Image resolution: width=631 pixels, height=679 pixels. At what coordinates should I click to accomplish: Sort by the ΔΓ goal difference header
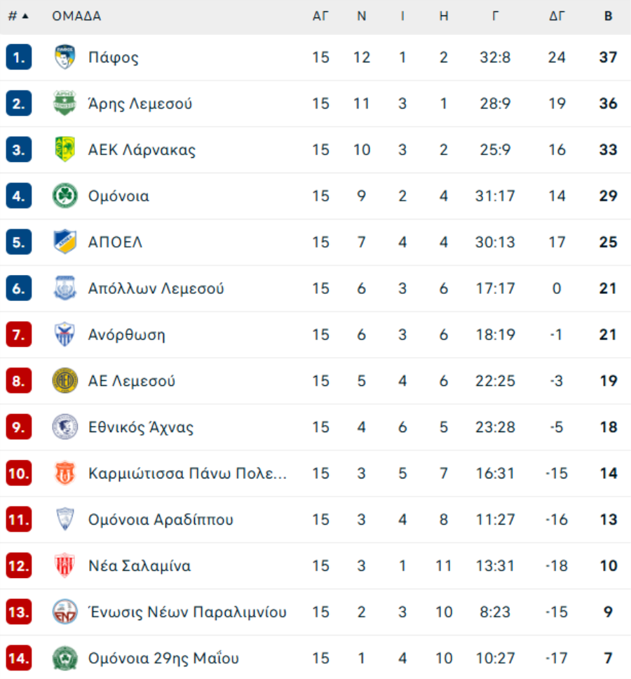click(557, 16)
